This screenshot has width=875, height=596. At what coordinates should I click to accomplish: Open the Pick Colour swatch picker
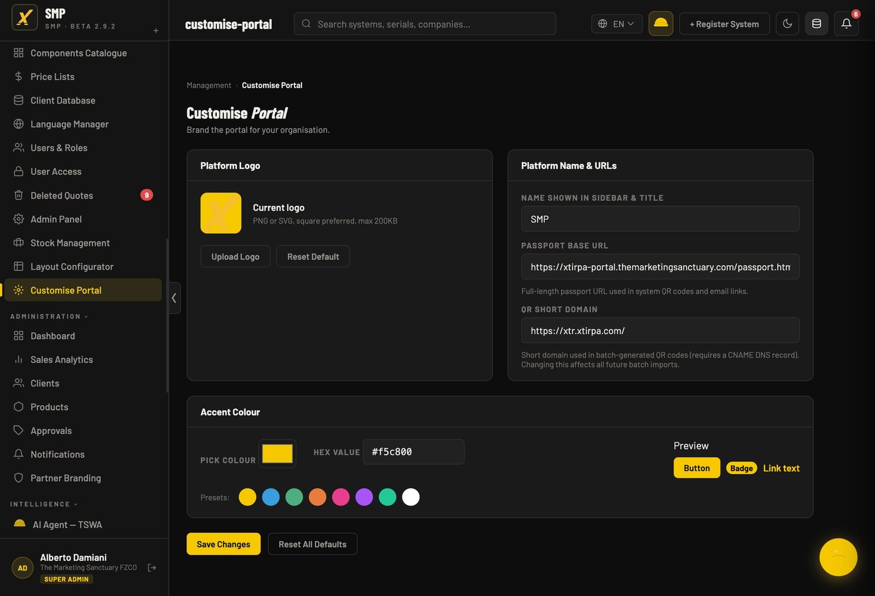pos(277,453)
